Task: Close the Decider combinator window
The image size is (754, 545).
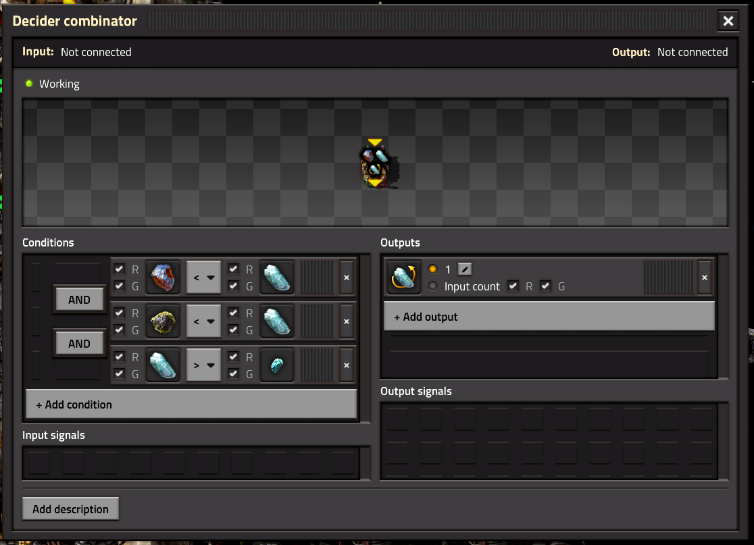Action: coord(728,21)
